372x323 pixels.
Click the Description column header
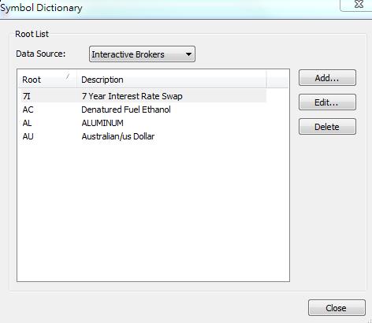(x=171, y=80)
